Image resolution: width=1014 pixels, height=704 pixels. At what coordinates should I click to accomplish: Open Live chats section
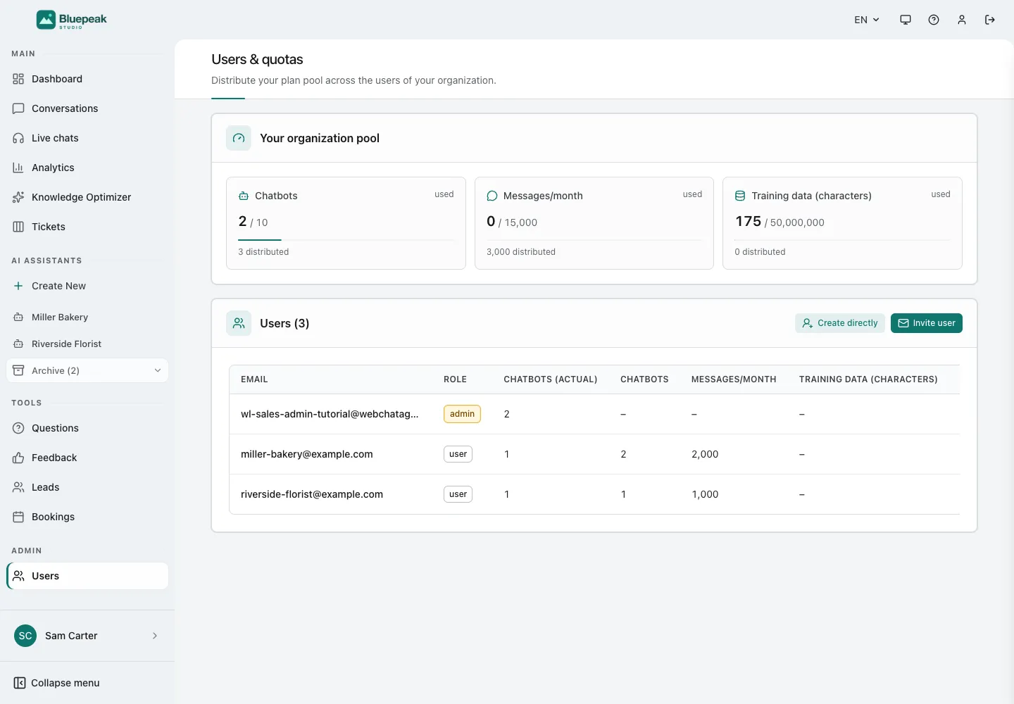[x=87, y=138]
